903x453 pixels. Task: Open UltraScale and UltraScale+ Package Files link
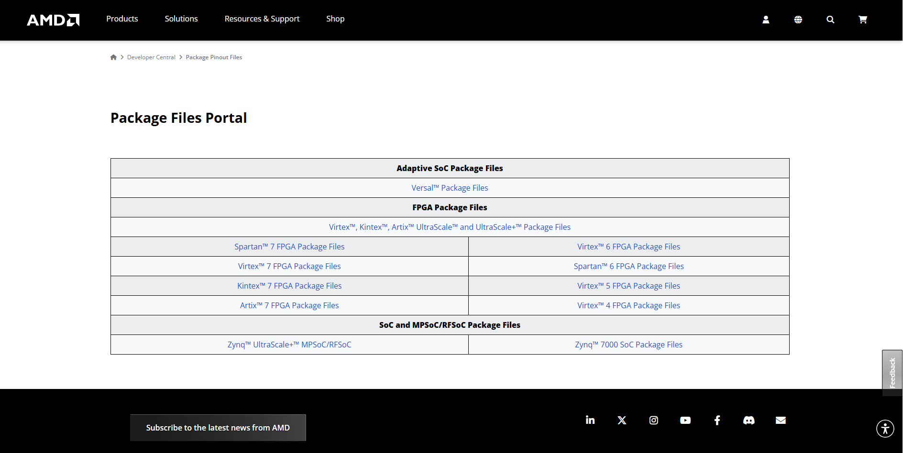coord(450,227)
